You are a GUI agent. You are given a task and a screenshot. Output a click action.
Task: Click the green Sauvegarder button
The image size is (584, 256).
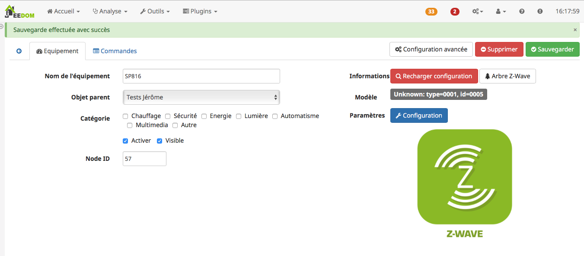(x=552, y=49)
